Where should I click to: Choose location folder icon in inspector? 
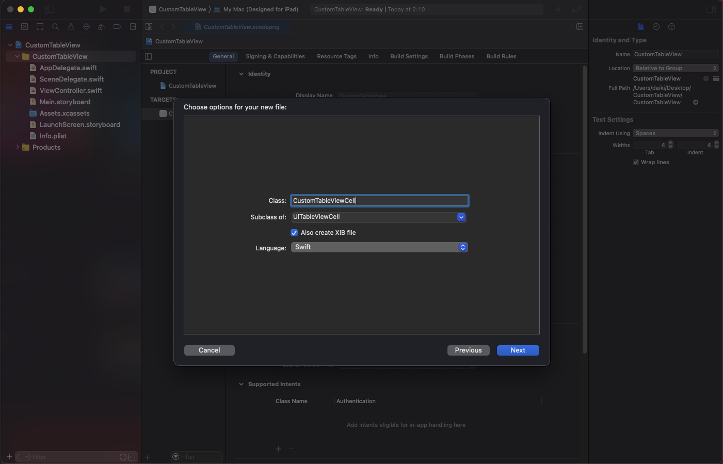(716, 78)
